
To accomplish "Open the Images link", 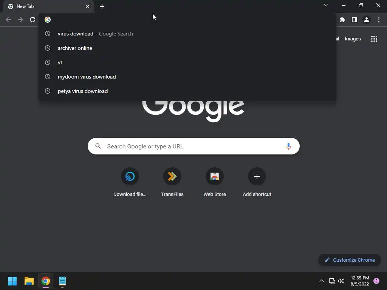I will click(353, 39).
